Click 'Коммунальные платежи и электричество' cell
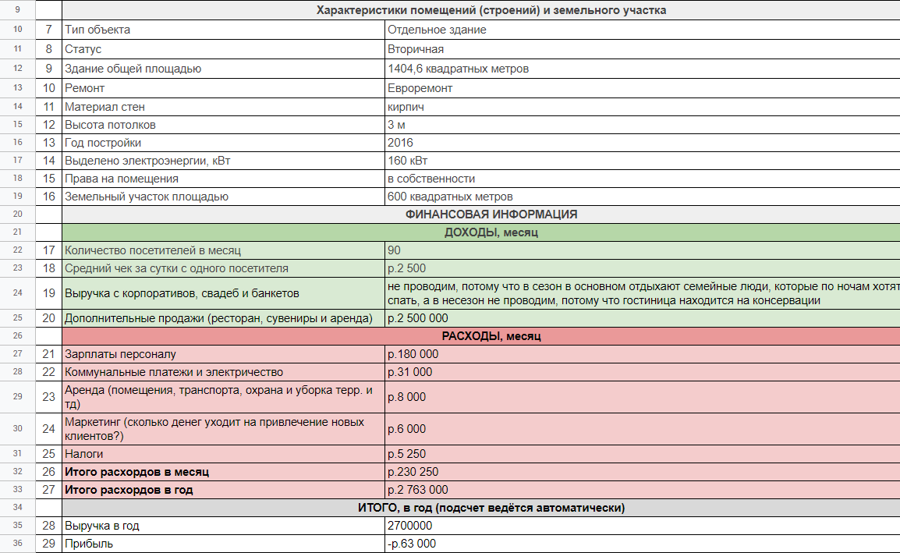This screenshot has width=900, height=553. coord(223,372)
